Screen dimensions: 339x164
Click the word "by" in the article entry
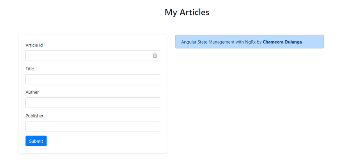pyautogui.click(x=259, y=42)
